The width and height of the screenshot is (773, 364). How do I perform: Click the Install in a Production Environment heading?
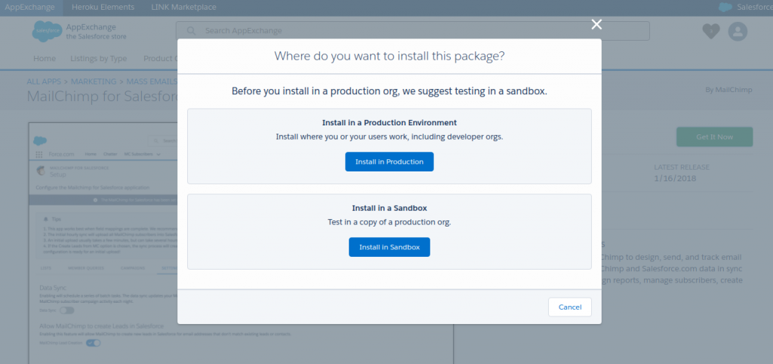point(390,122)
